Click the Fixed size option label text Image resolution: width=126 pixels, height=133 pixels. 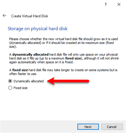(21, 88)
